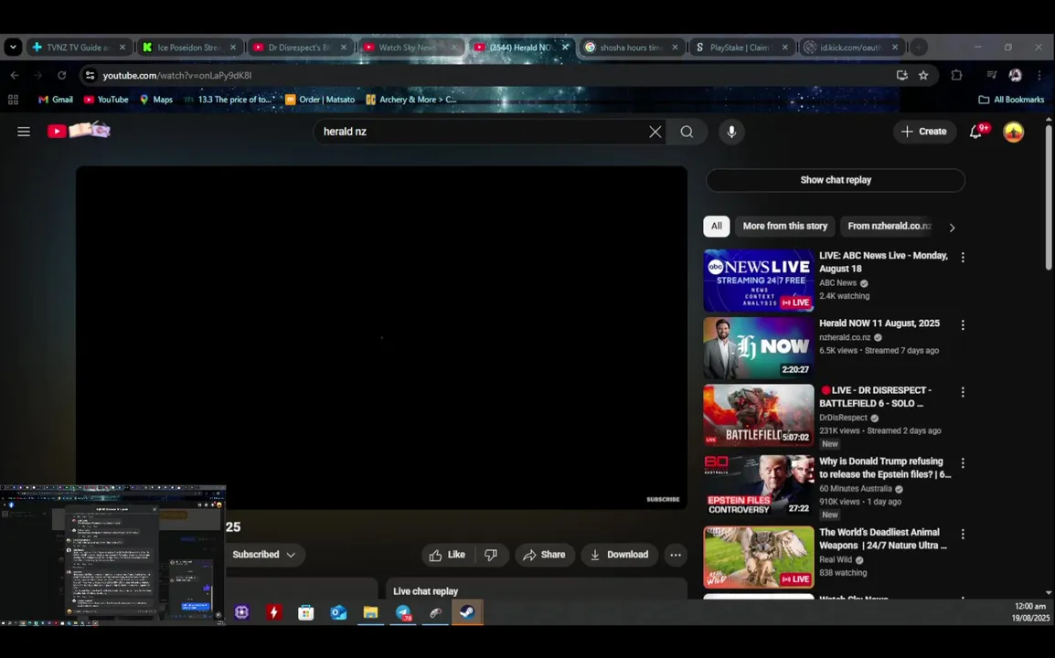Switch to TVNZ TV Guide tab
The width and height of the screenshot is (1055, 658).
coord(80,48)
